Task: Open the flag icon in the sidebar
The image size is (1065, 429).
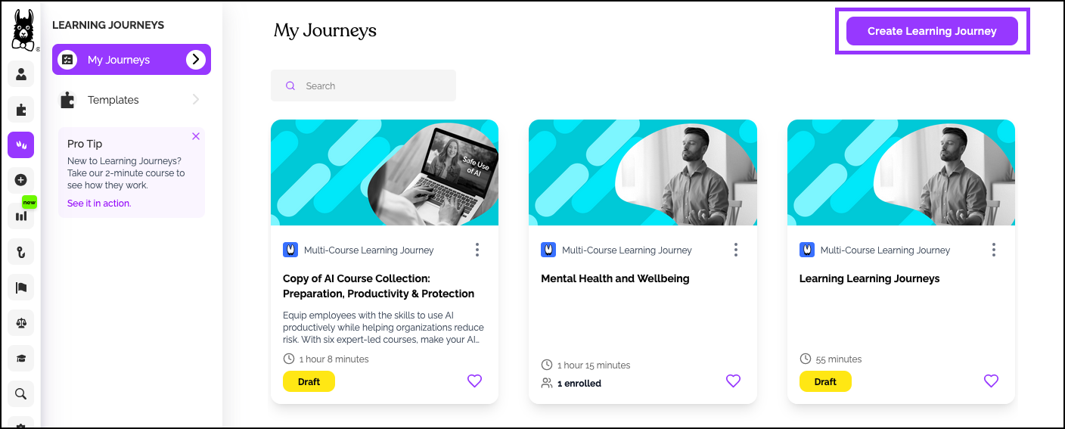Action: point(21,287)
